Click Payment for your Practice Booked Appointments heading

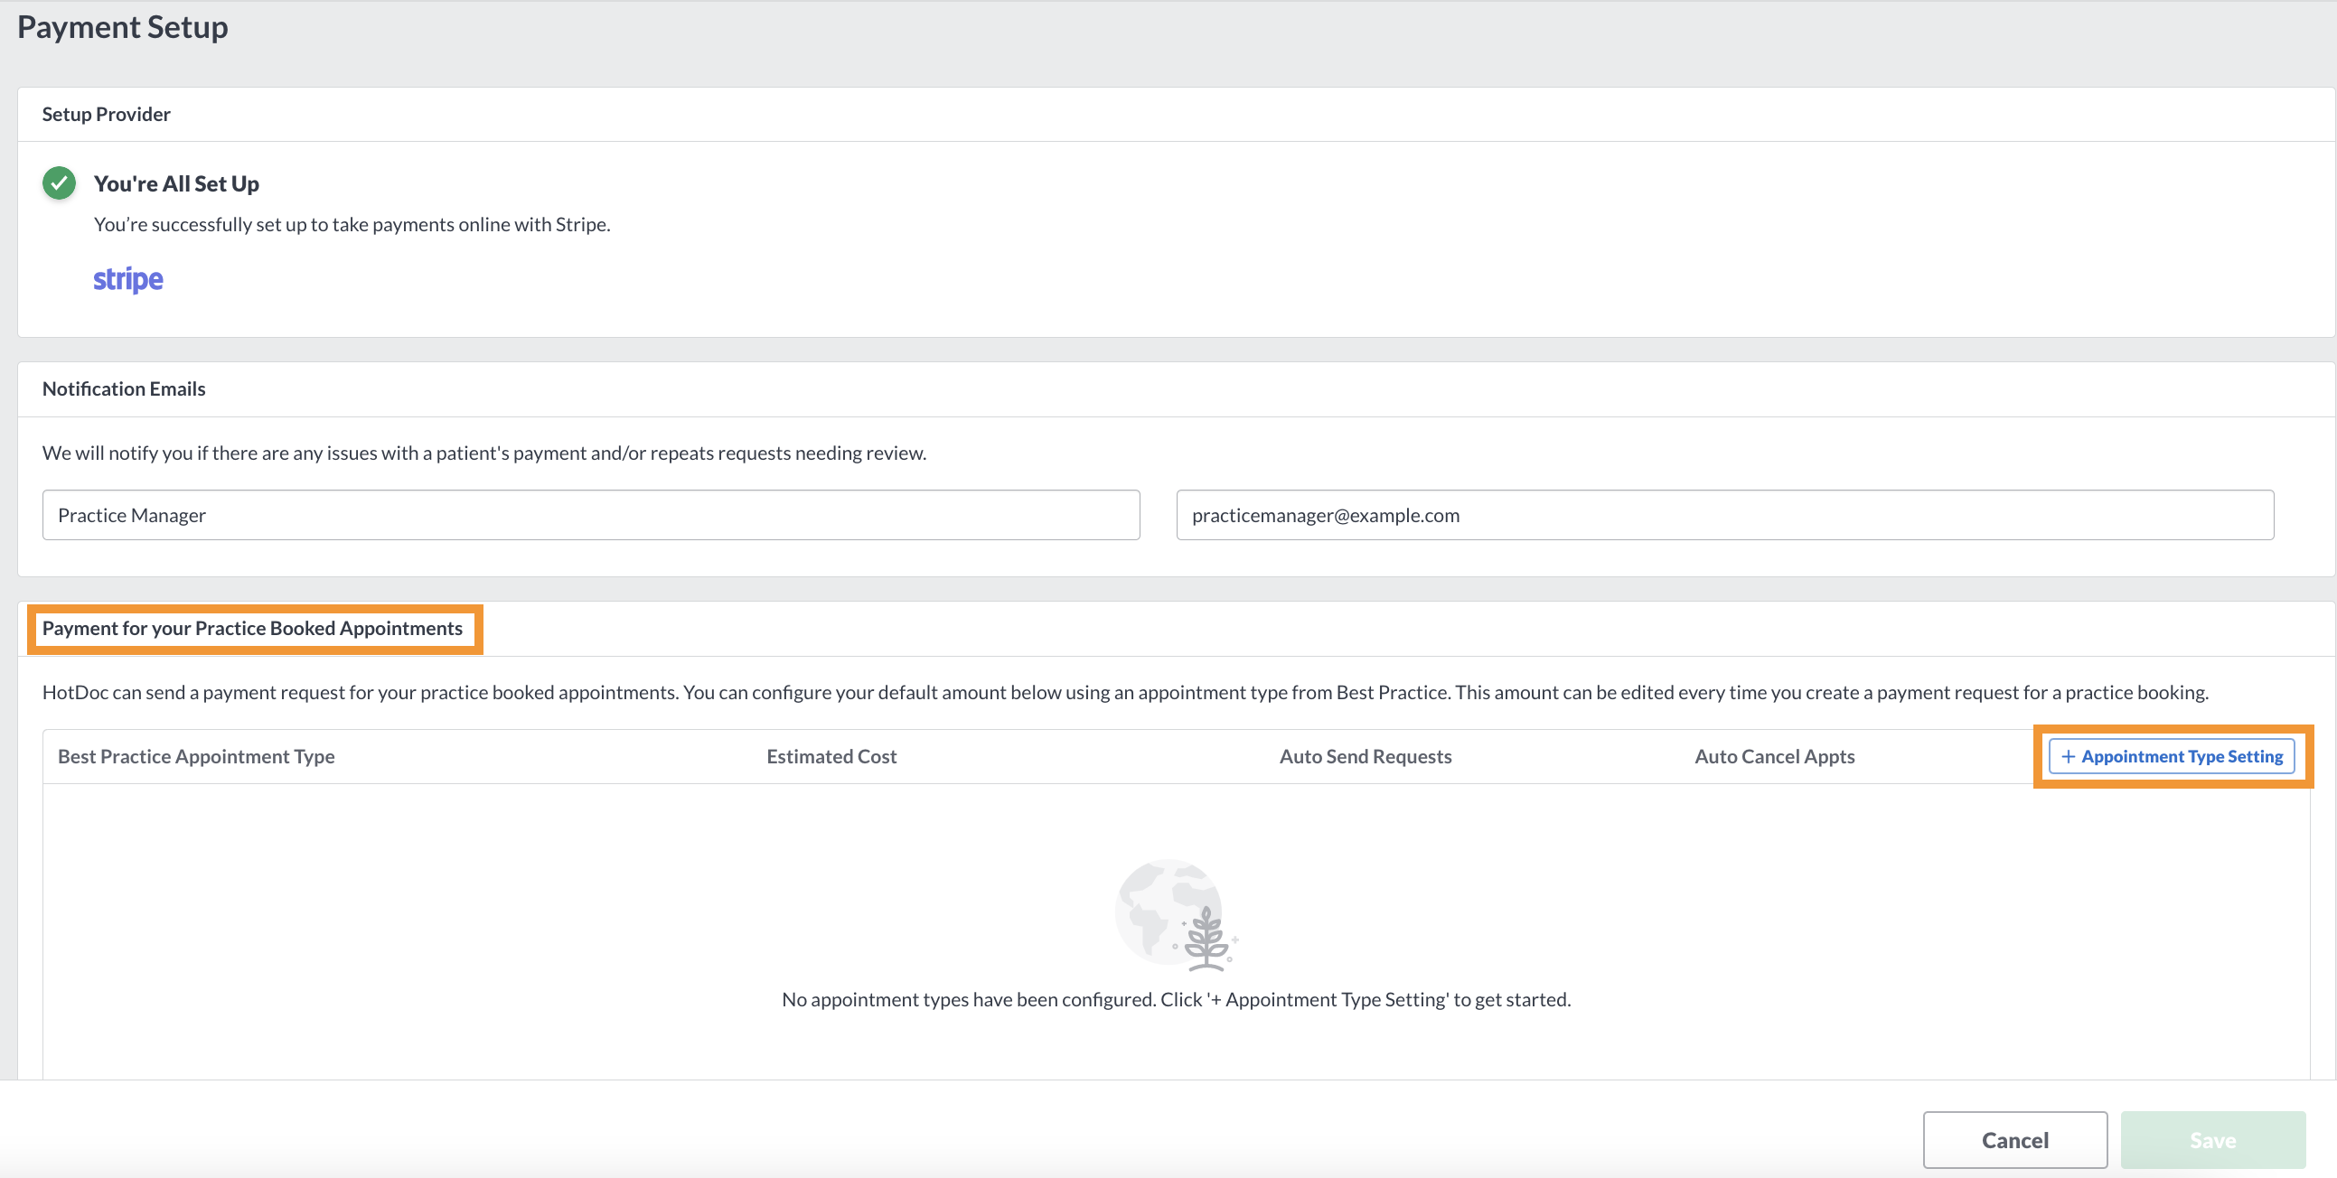coord(252,629)
